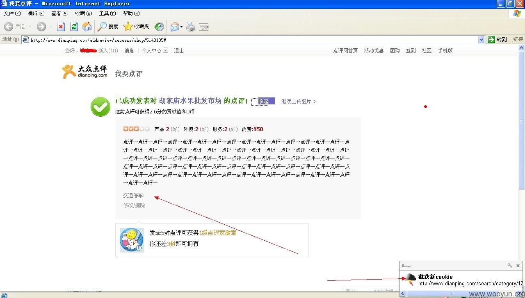Open the Back button history dropdown arrow
This screenshot has width=525, height=298.
coord(30,27)
